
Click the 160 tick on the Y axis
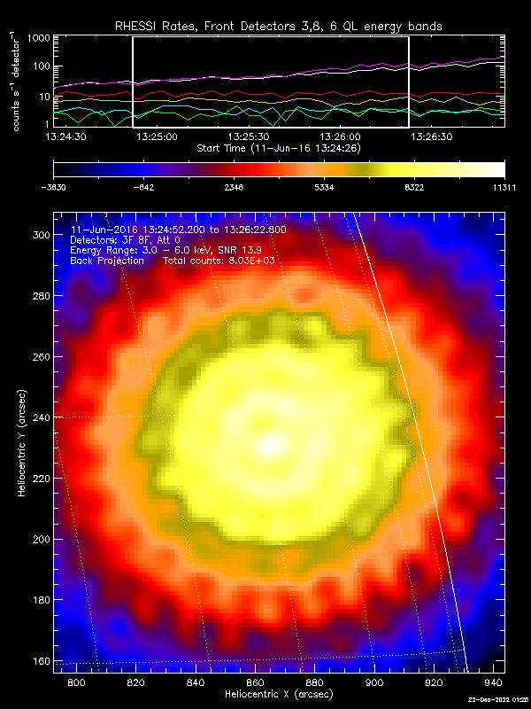(42, 661)
